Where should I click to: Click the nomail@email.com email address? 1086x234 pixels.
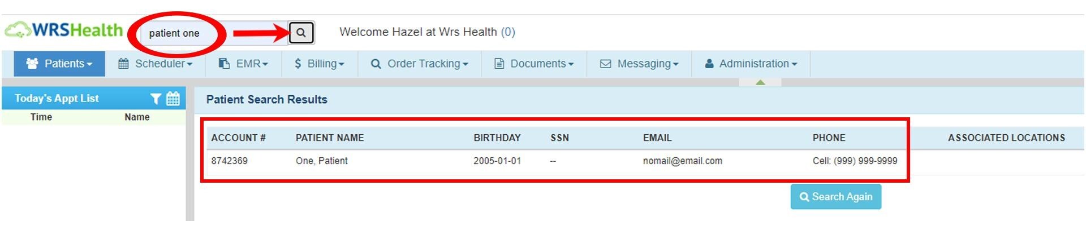click(682, 161)
